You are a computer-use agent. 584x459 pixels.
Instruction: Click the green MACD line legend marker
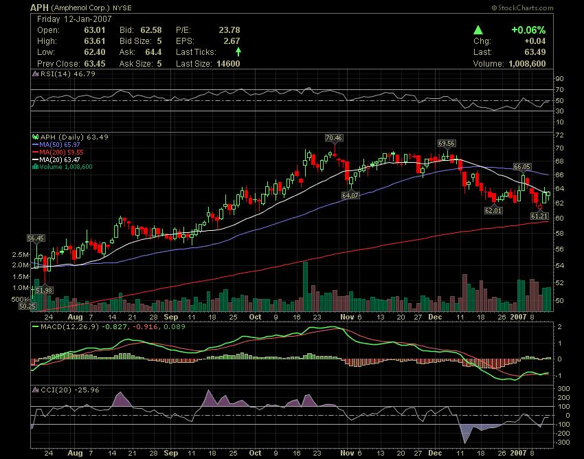[x=36, y=327]
